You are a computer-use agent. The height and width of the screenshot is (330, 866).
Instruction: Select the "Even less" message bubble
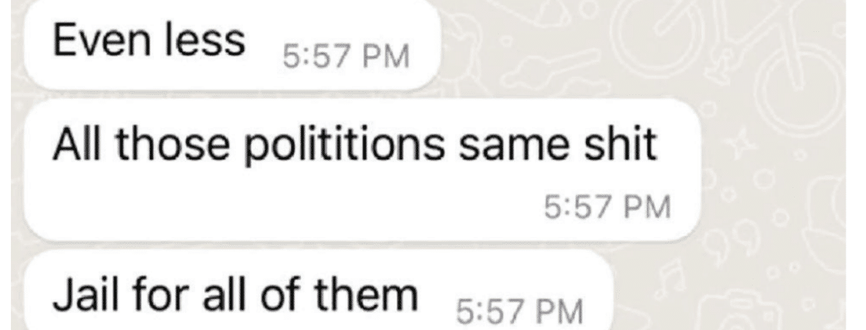pos(232,44)
